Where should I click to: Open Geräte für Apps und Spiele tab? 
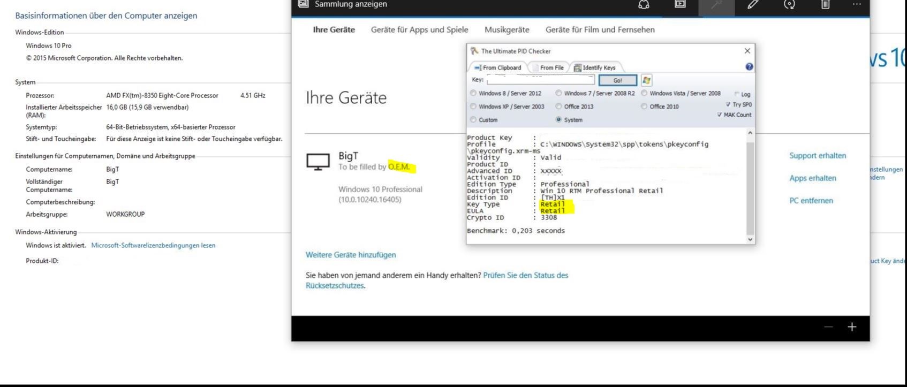tap(420, 30)
